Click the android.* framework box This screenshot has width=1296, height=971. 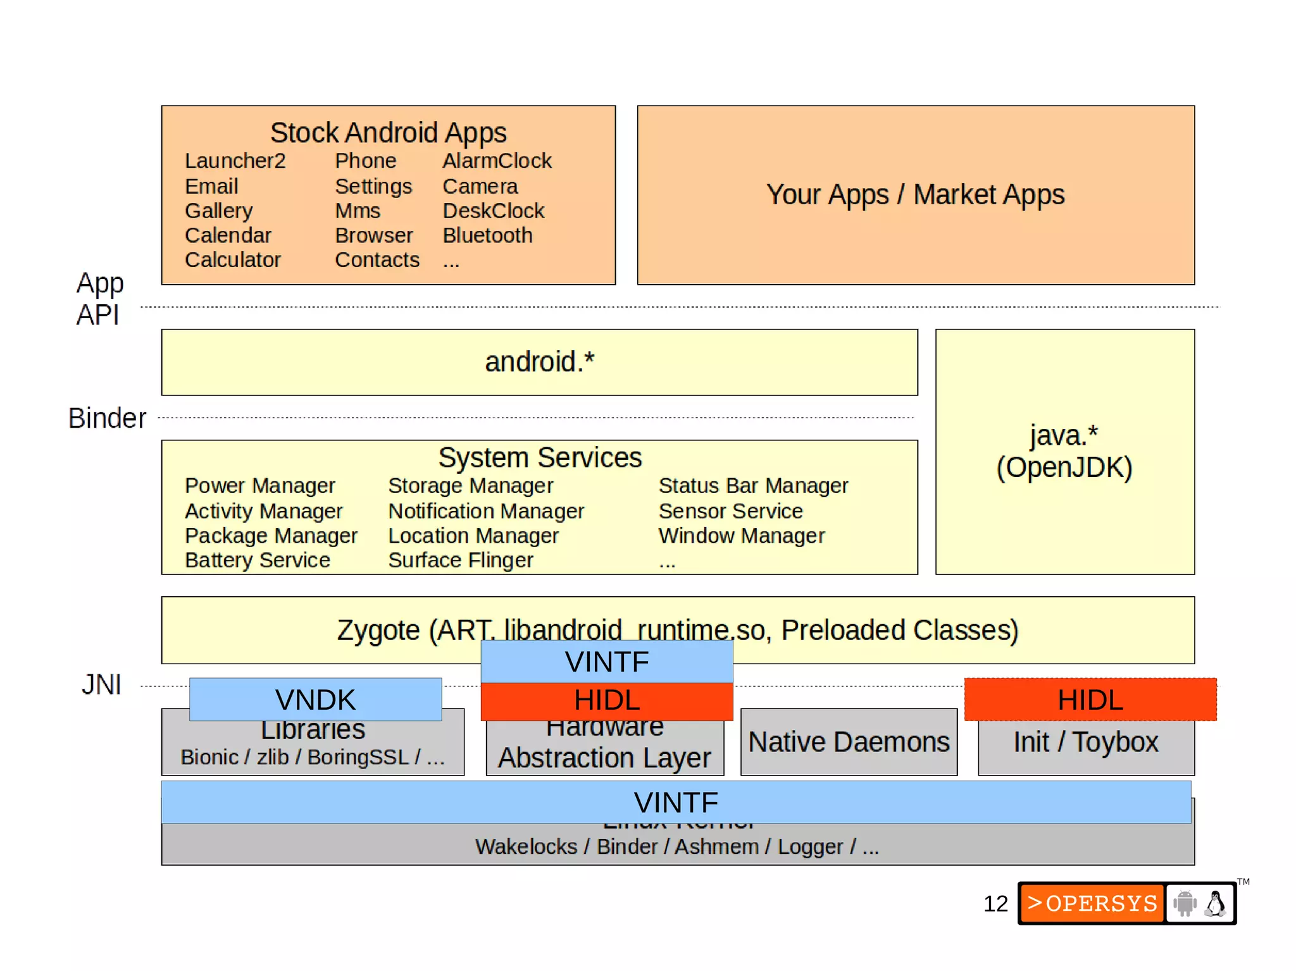click(x=539, y=362)
